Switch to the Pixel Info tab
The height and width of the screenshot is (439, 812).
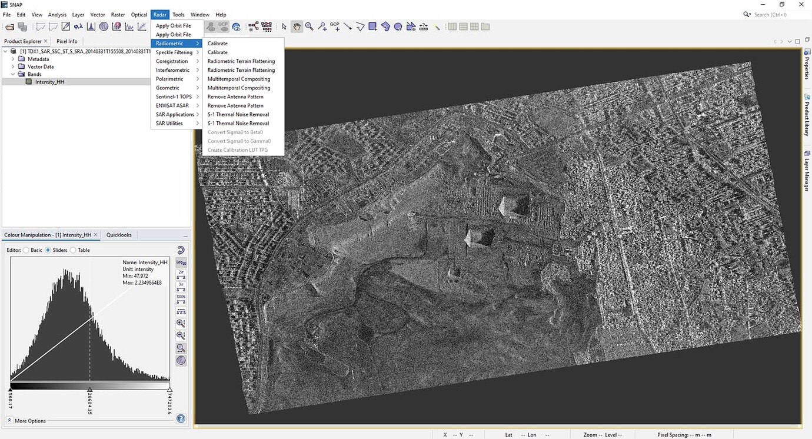pyautogui.click(x=66, y=41)
